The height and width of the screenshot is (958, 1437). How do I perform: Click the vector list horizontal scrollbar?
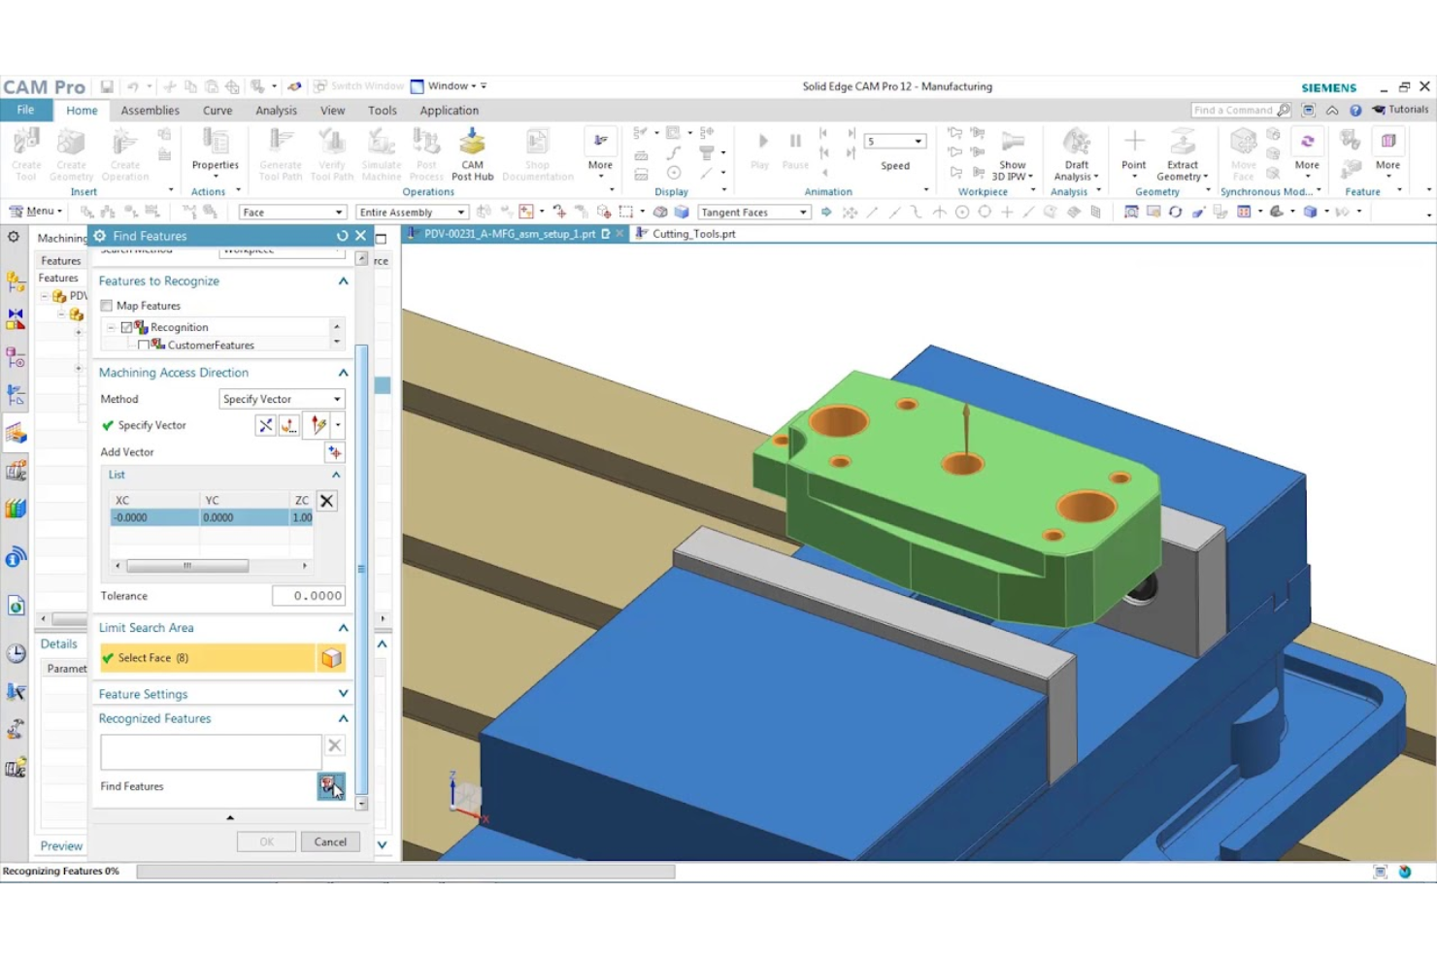[x=186, y=566]
